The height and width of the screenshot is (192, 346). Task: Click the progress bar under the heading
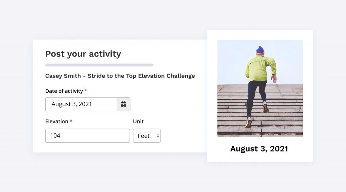99,65
